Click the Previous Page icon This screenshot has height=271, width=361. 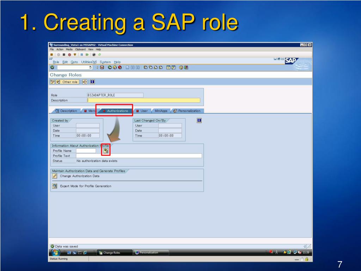151,67
